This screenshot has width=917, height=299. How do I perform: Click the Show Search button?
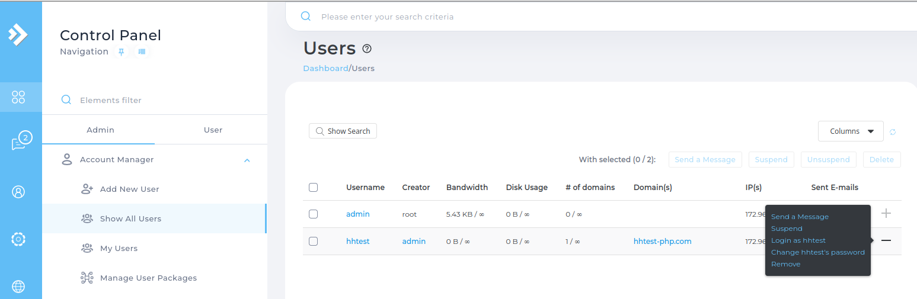point(343,131)
